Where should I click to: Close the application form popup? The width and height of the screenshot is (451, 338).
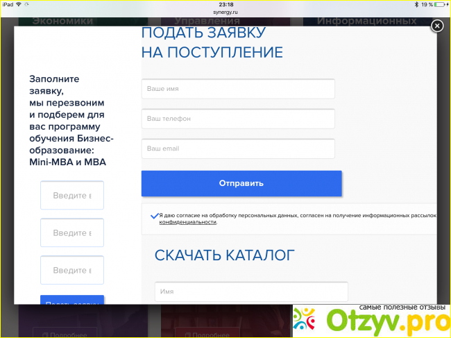436,26
